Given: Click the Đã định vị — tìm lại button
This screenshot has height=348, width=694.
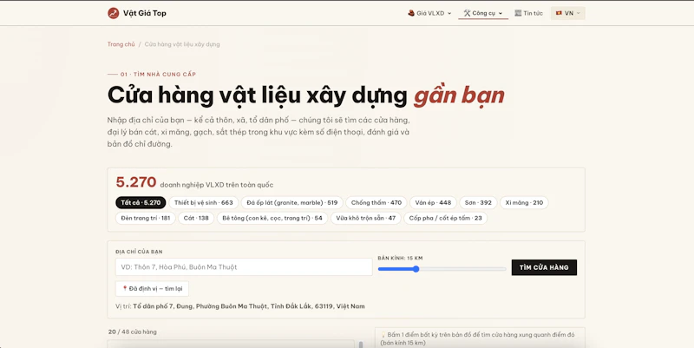Looking at the screenshot, I should (x=153, y=289).
